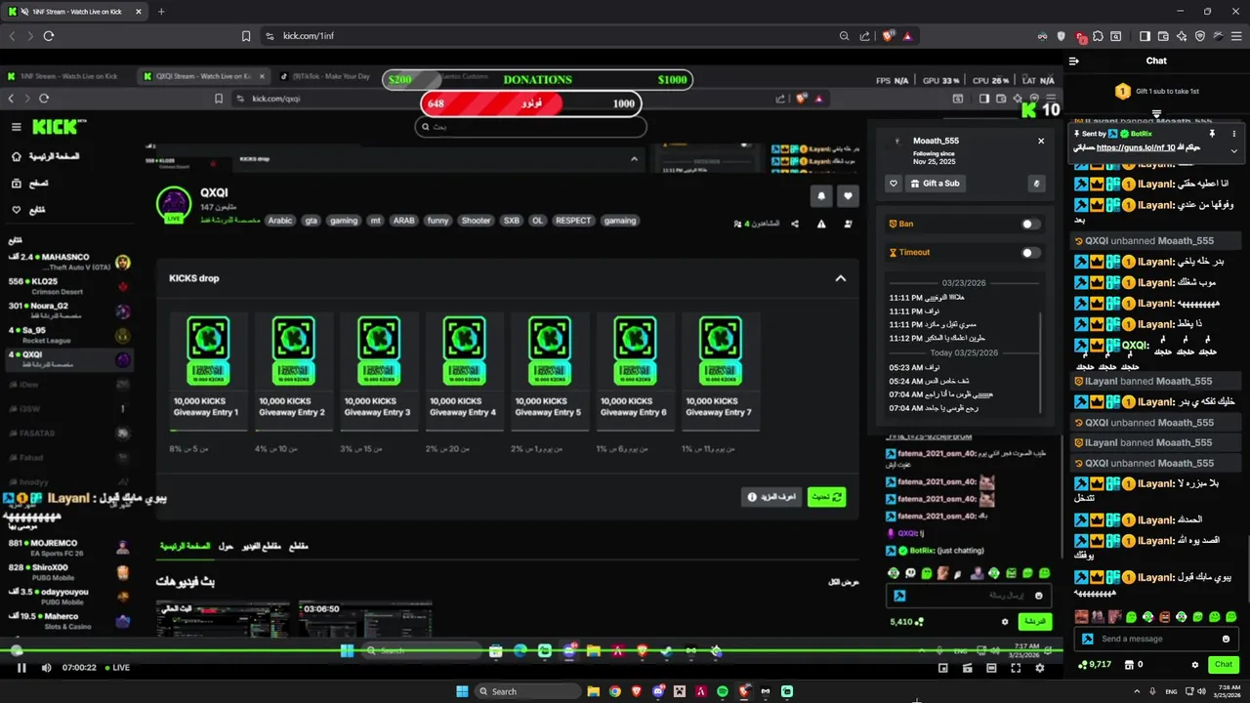This screenshot has width=1250, height=703.
Task: Open Spotify from the taskbar
Action: click(723, 691)
